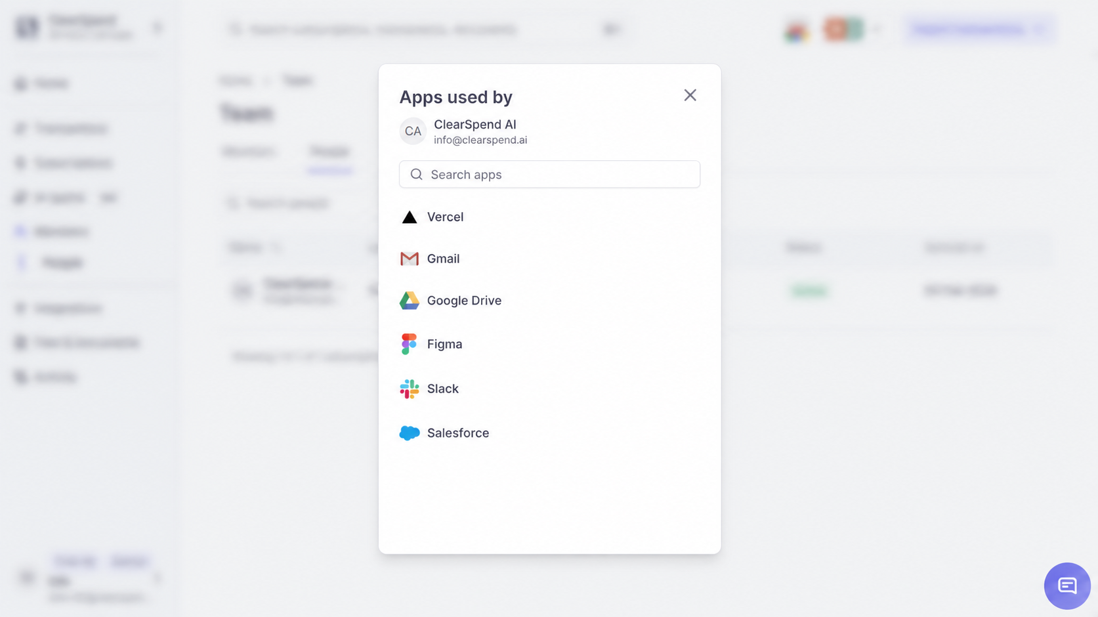Click the magnifier icon in Search apps
Viewport: 1098px width, 617px height.
click(x=416, y=175)
